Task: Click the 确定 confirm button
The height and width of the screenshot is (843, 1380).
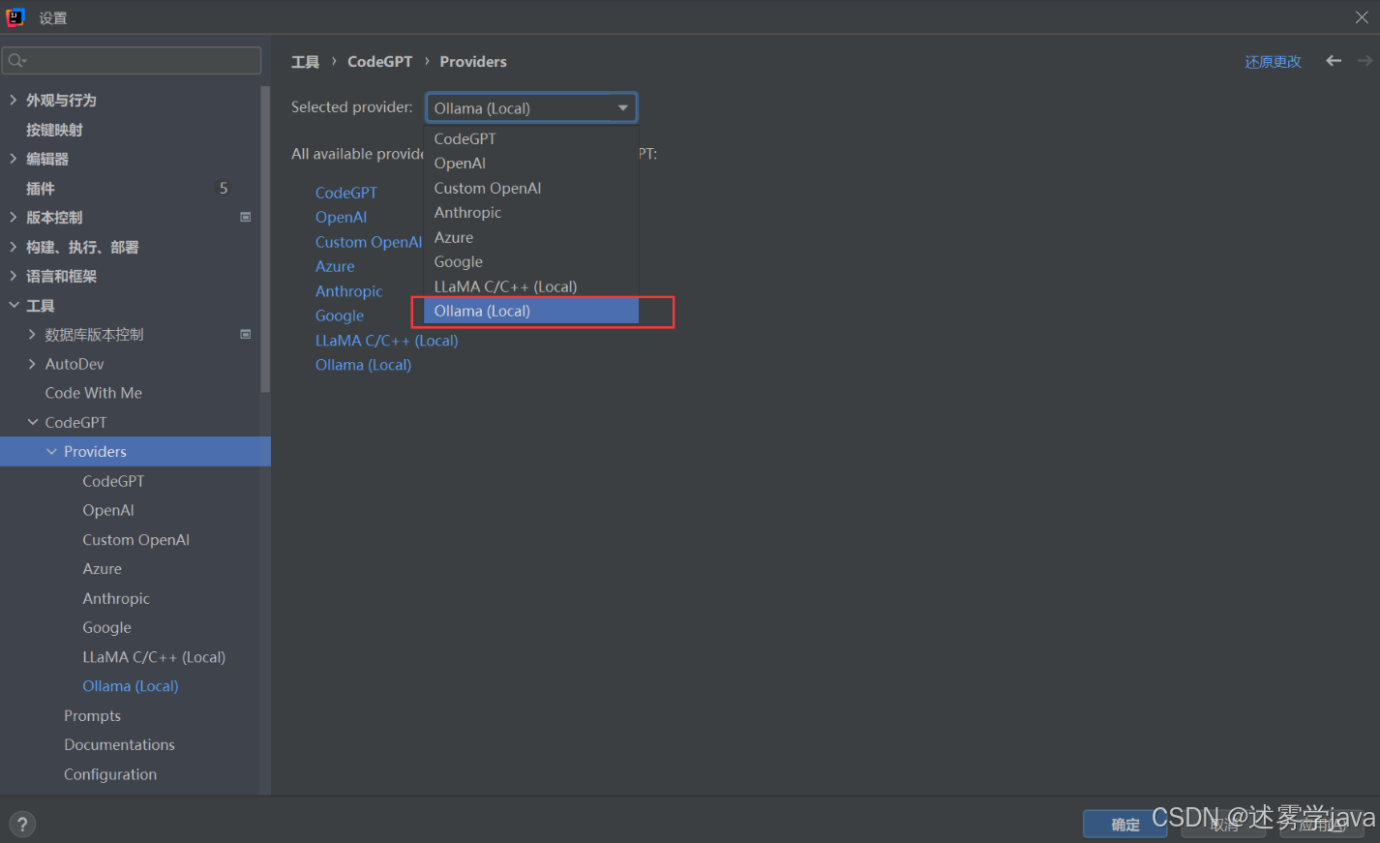Action: (x=1125, y=825)
